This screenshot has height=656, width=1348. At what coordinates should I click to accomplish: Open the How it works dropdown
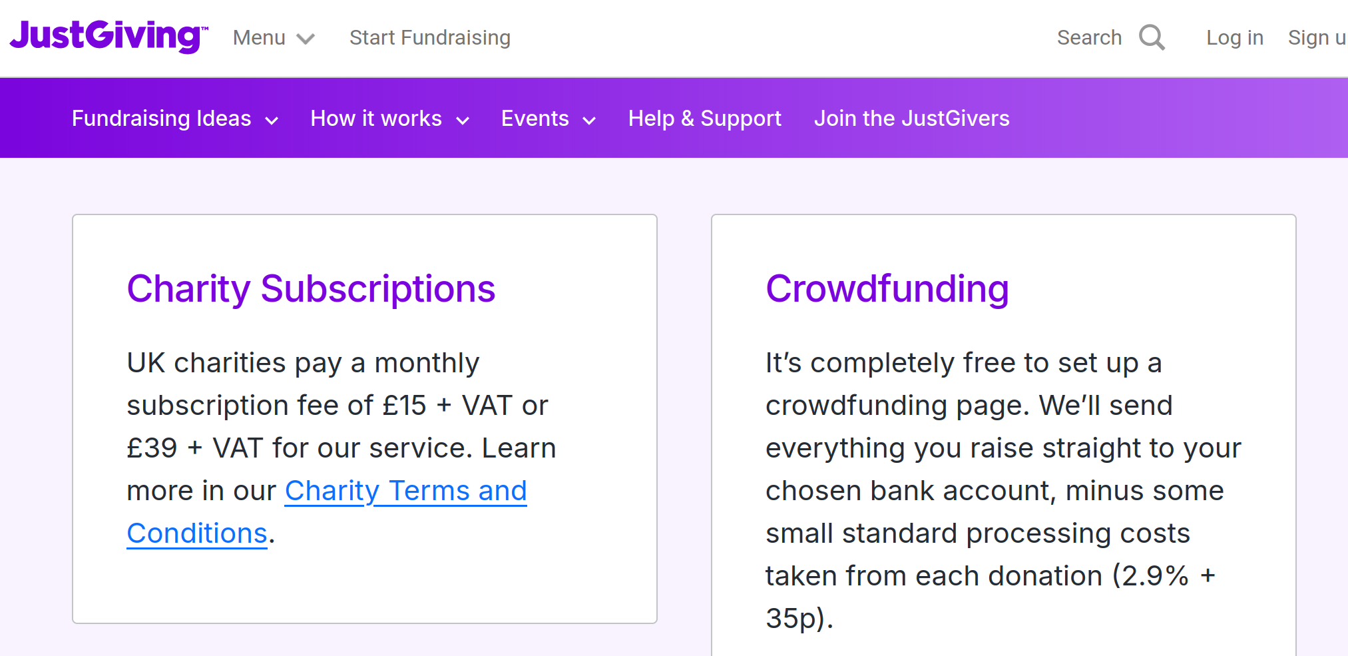375,118
